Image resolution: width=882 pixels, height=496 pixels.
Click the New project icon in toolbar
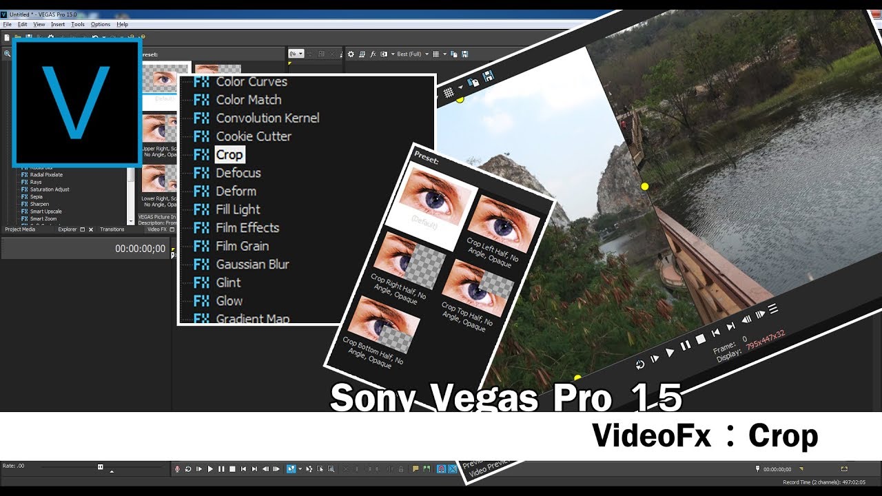(x=7, y=37)
